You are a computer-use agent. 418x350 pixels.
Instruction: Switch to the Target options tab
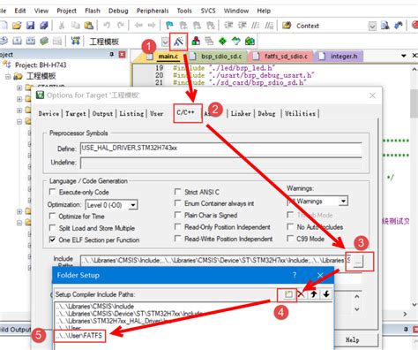click(76, 113)
